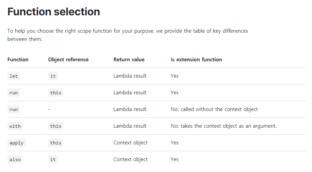This screenshot has width=312, height=172.
Task: Click the intro paragraph about scope functions
Action: click(128, 35)
